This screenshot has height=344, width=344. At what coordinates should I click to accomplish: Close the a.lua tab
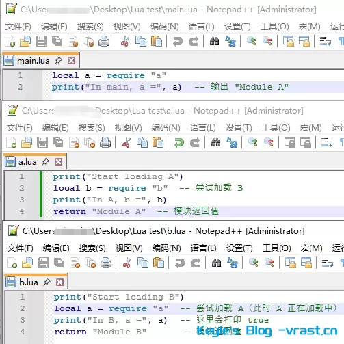[x=59, y=162]
